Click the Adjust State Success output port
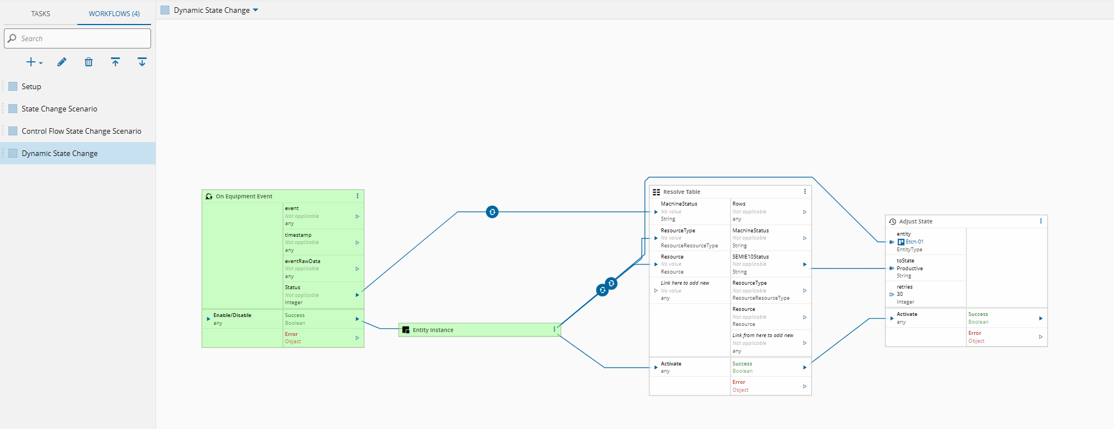Image resolution: width=1114 pixels, height=429 pixels. click(1040, 319)
